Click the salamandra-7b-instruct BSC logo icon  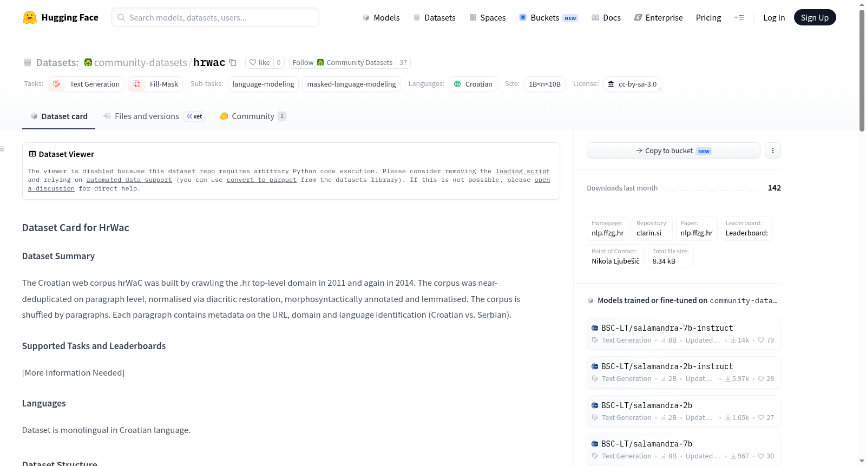pos(595,328)
